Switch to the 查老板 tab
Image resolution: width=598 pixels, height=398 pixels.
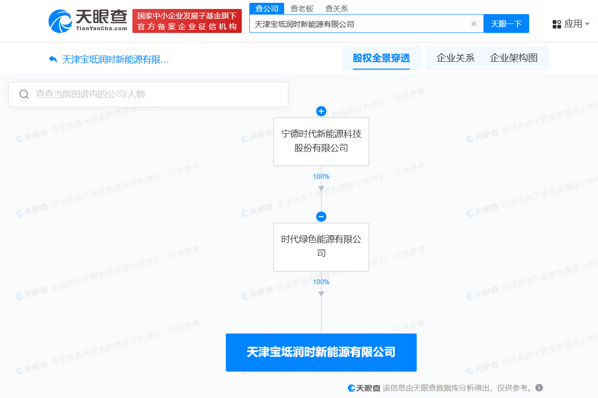[302, 8]
